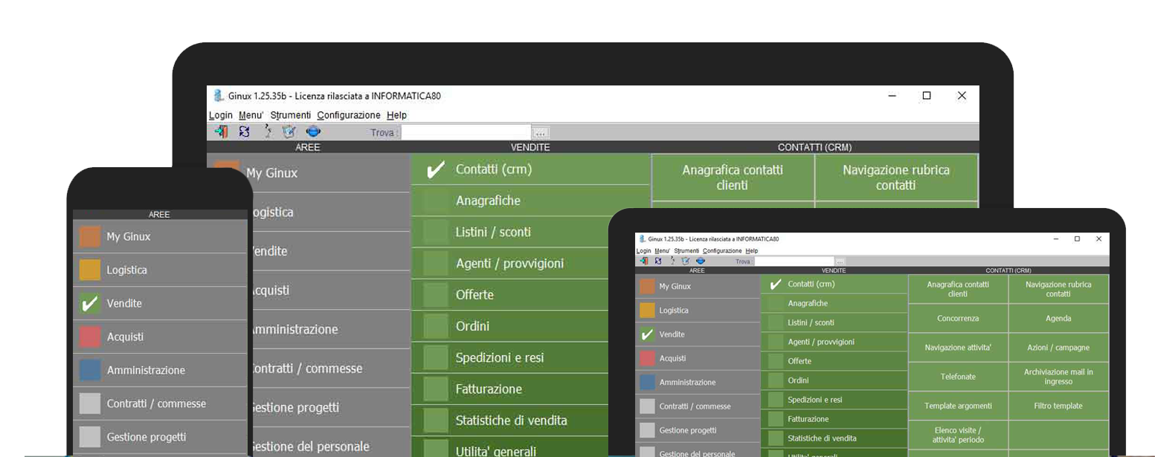Open Archiviazione mail in ingresso on tablet
Image resolution: width=1175 pixels, height=457 pixels.
coord(1058,377)
